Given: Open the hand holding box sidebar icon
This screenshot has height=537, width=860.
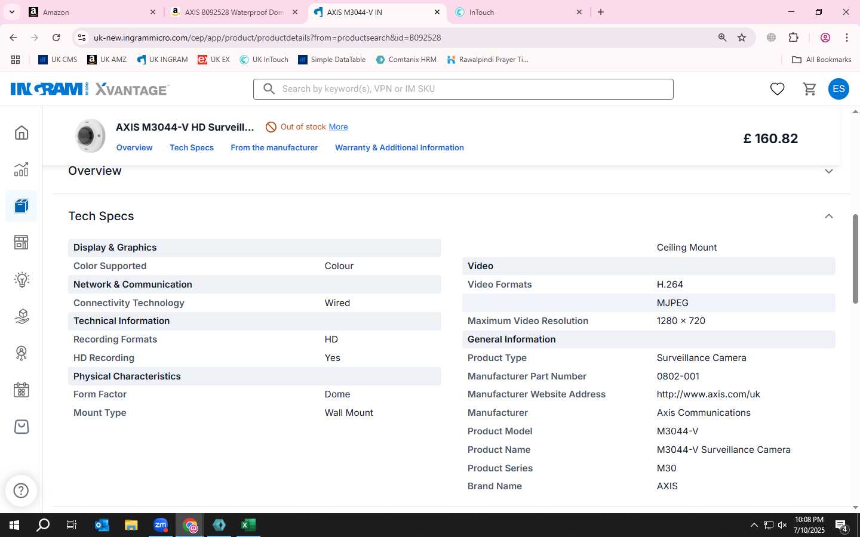Looking at the screenshot, I should 21,316.
